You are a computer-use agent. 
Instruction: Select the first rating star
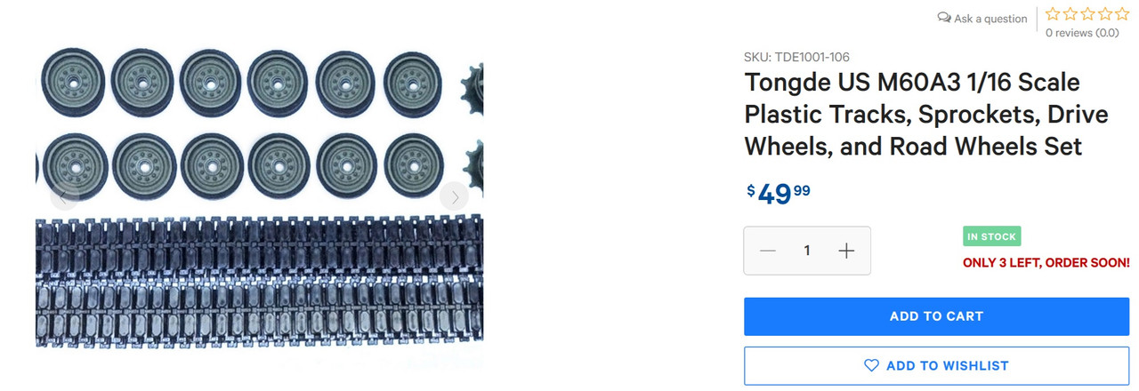point(1054,14)
